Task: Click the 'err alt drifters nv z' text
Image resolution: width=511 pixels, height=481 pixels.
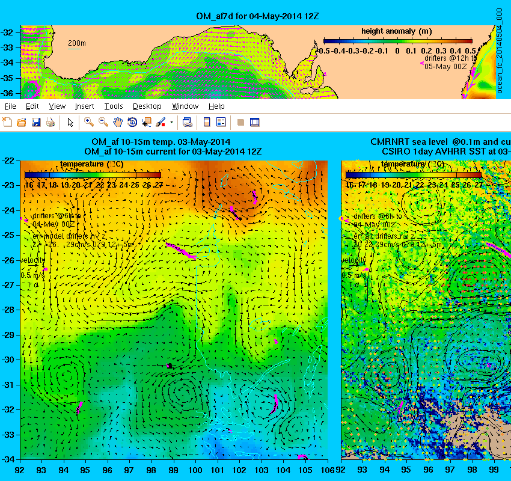Action: click(x=384, y=236)
